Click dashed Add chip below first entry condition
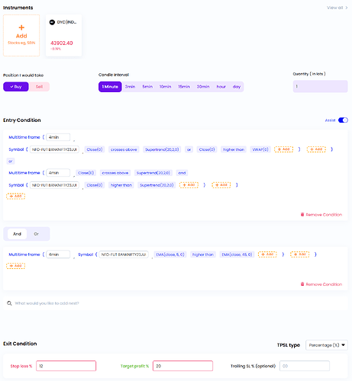Screen dimensions: 352x381 pos(16,196)
